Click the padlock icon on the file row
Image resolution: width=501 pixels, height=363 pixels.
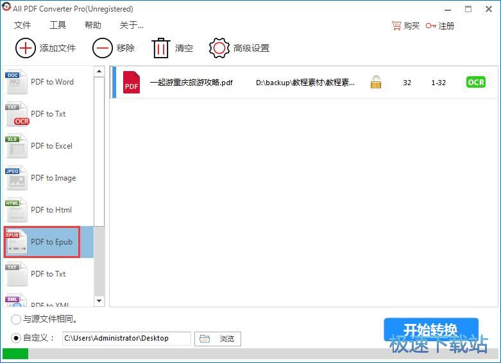pos(376,82)
